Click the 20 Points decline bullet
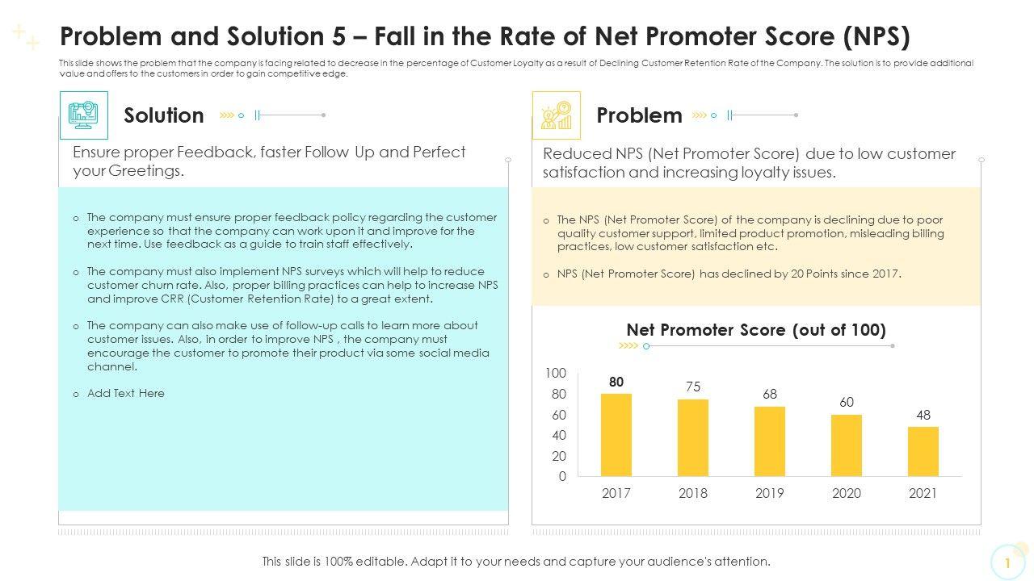Screen dimensions: 1034x581 click(x=729, y=274)
